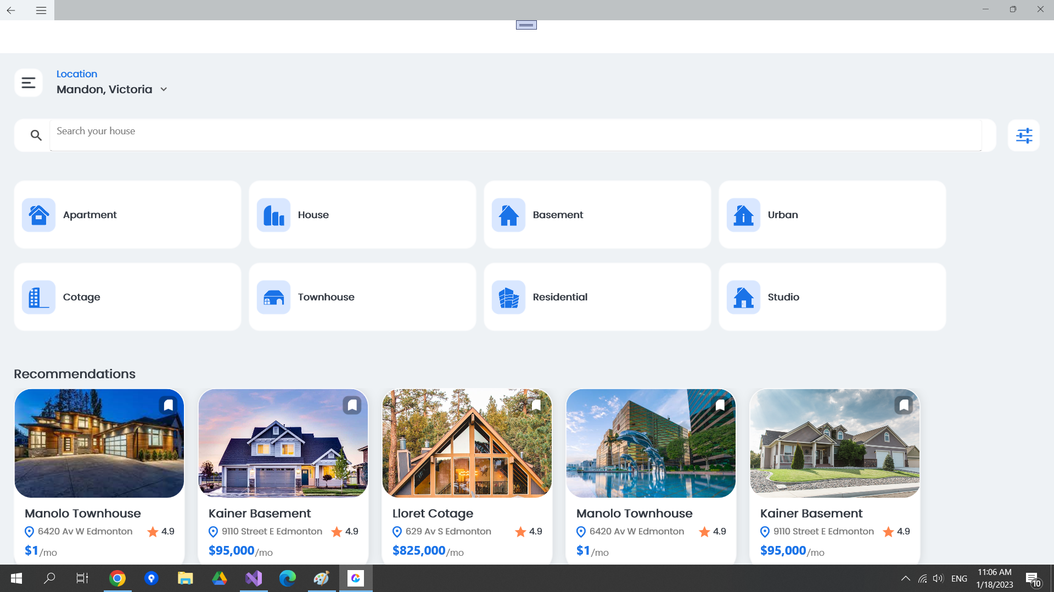The width and height of the screenshot is (1054, 592).
Task: Show hidden system tray icons chevron
Action: (x=905, y=578)
